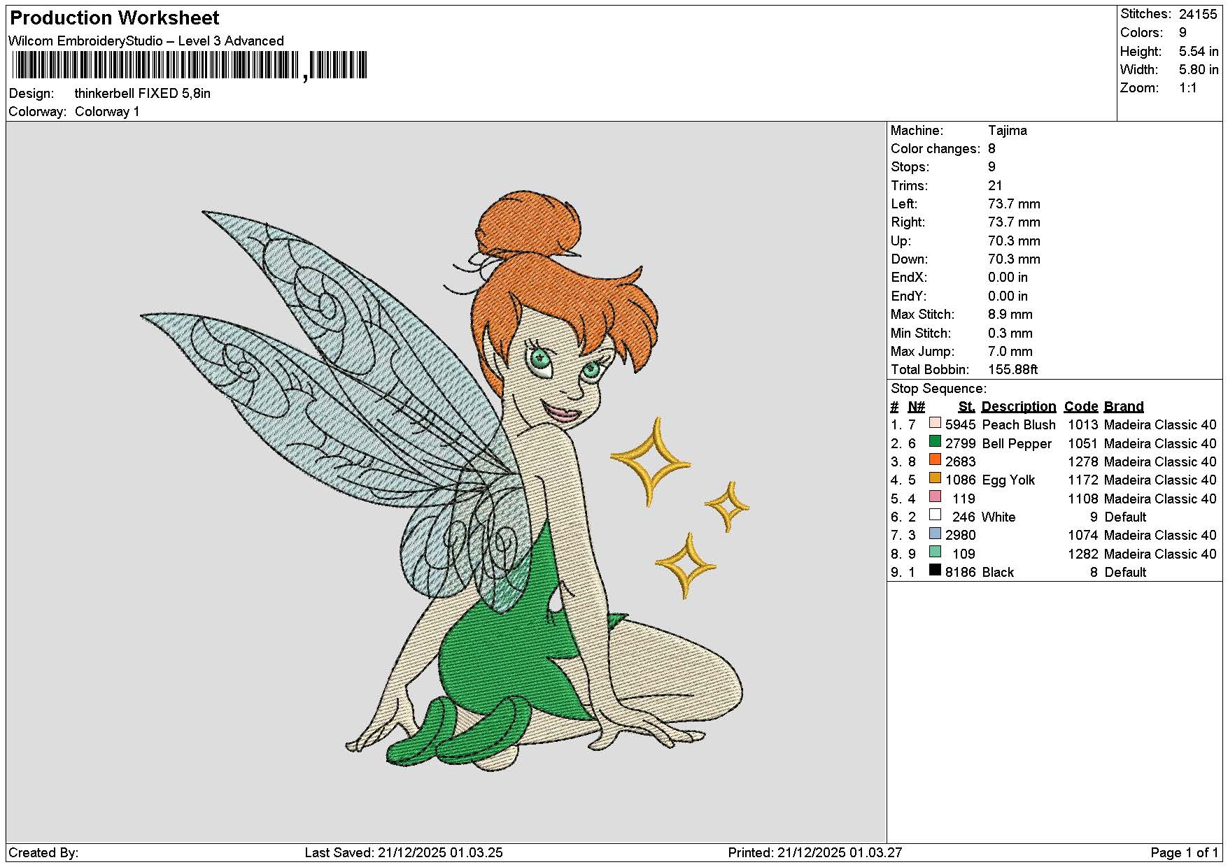
Task: Click the "Page 1 of 1" footer text
Action: coord(1185,853)
